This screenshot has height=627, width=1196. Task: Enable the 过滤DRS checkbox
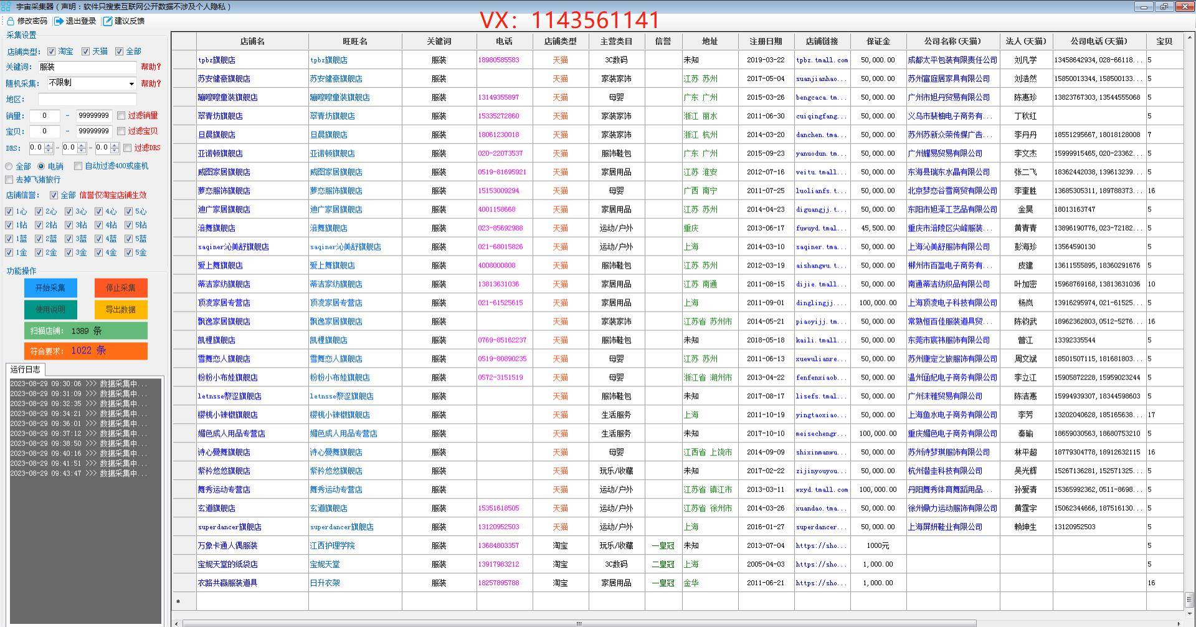click(x=128, y=148)
